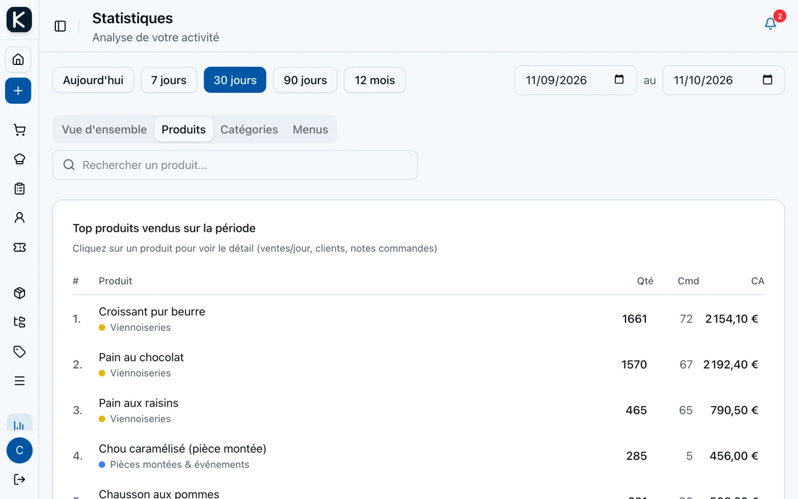This screenshot has height=499, width=798.
Task: Open the shopping cart orders icon
Action: [x=19, y=130]
